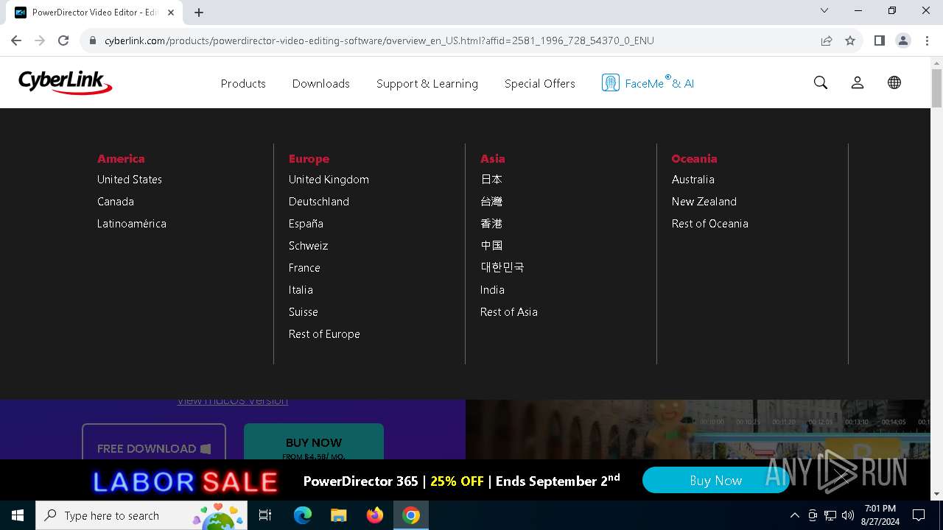Viewport: 943px width, 530px height.
Task: Open Task View on taskbar
Action: pos(265,515)
